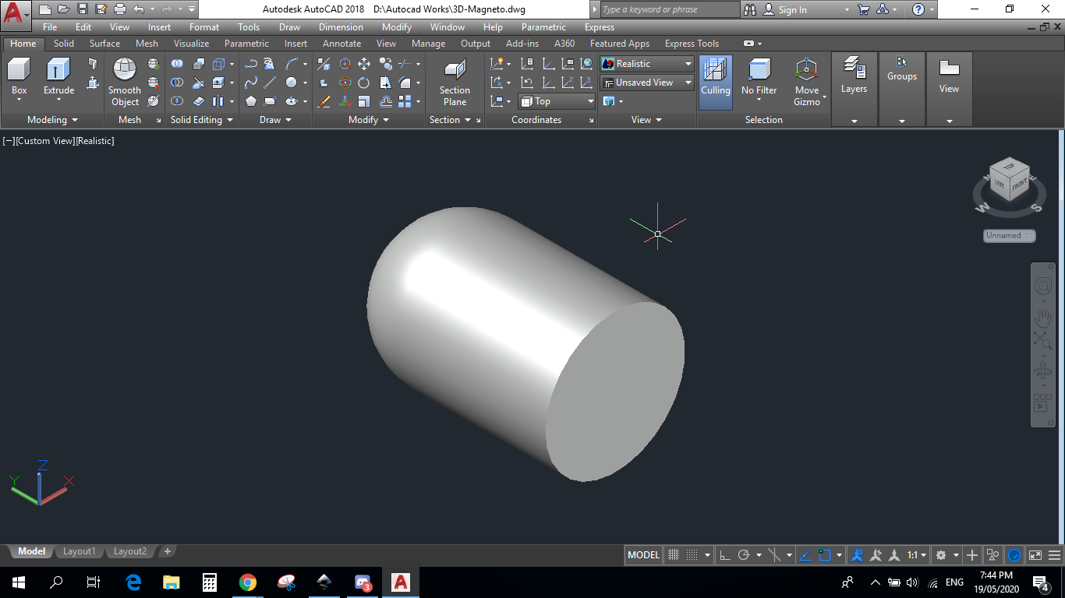
Task: Switch to the Mesh ribbon tab
Action: tap(147, 44)
